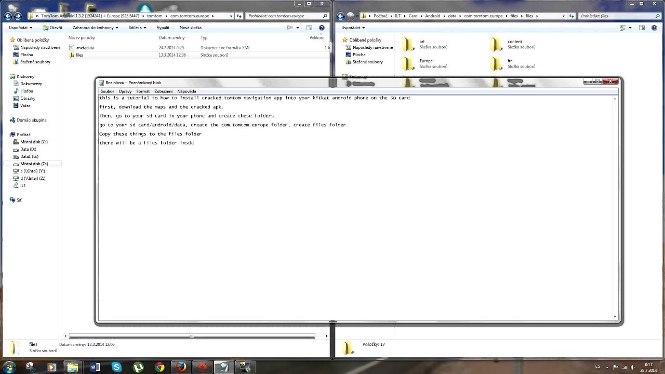Click Nová složka button
This screenshot has width=665, height=374.
point(191,28)
